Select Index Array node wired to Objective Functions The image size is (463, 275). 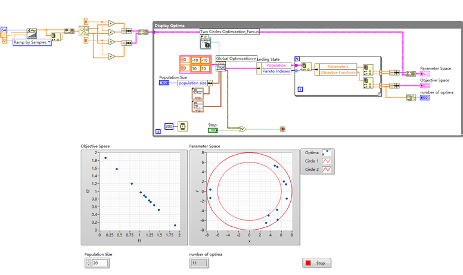pos(368,83)
